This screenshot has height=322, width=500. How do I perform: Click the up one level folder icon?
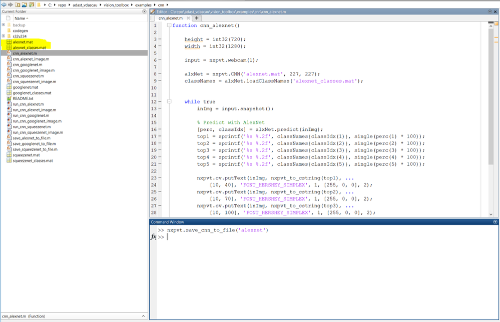18,5
